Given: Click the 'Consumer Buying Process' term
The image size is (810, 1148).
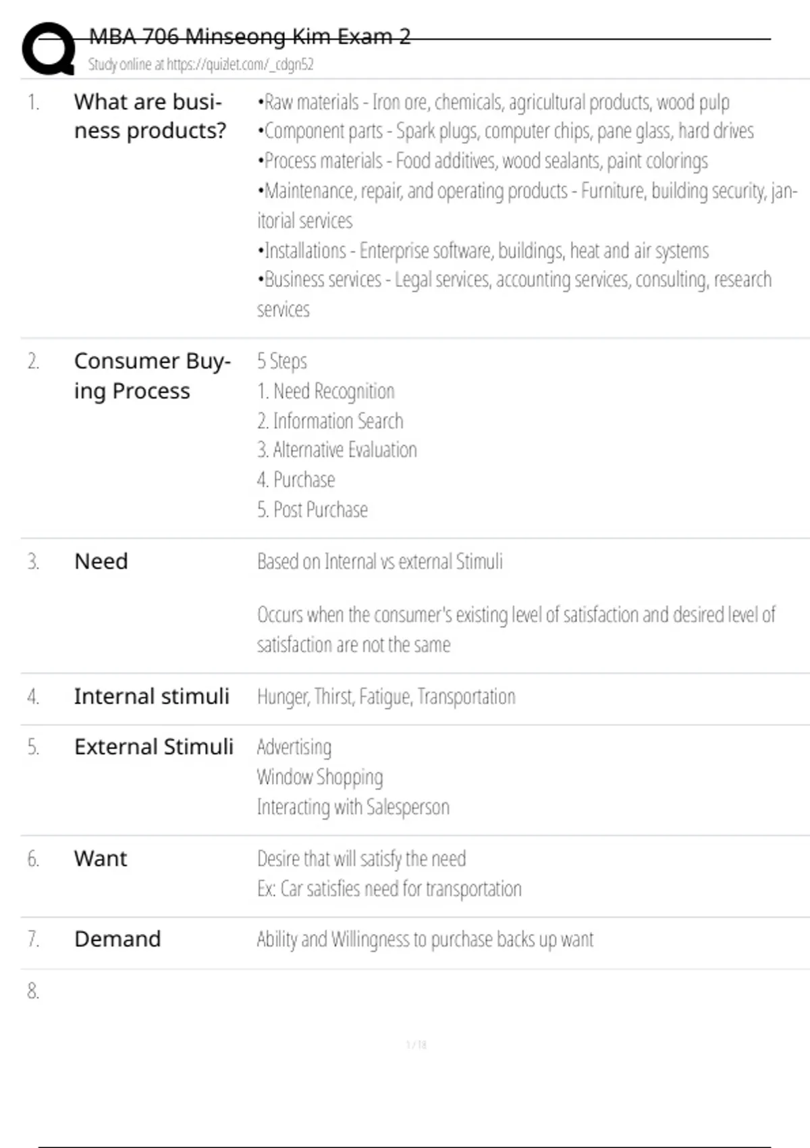Looking at the screenshot, I should (x=152, y=376).
